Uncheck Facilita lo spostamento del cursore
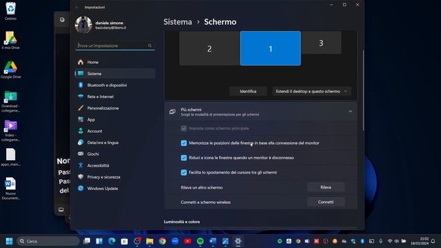Viewport: 441px width, 248px height. pyautogui.click(x=184, y=172)
